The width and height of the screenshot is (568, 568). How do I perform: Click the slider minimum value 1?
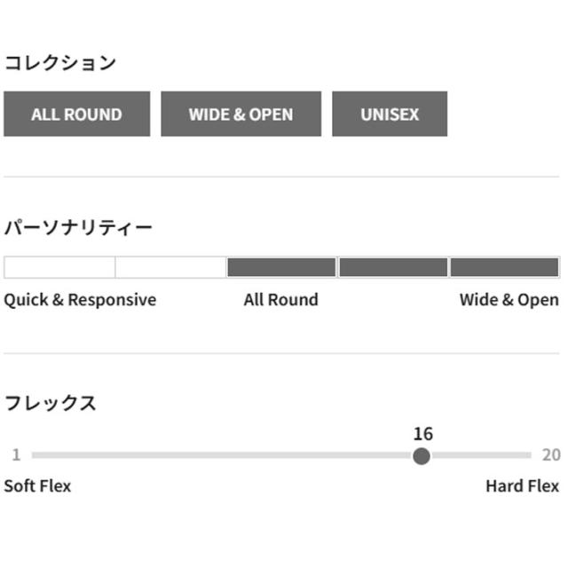click(16, 455)
